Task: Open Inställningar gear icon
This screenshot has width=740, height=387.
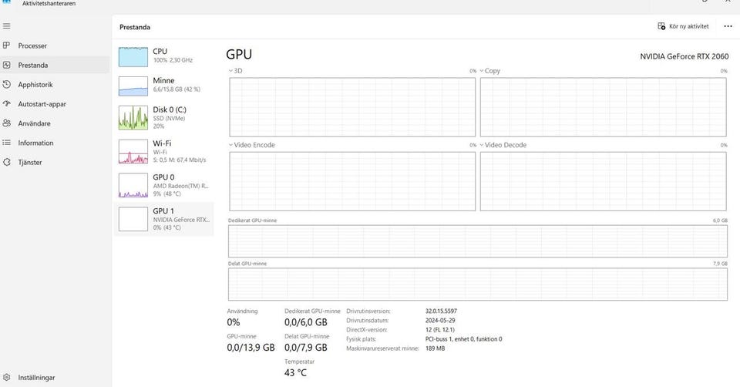Action: point(7,378)
